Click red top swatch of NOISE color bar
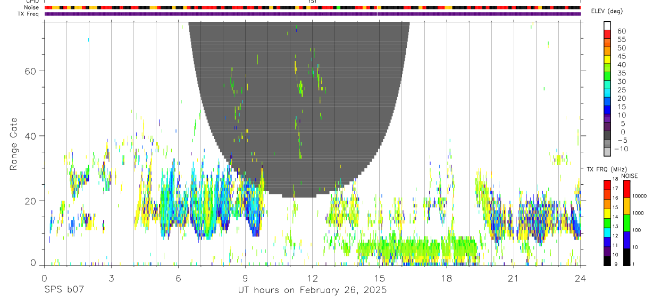This screenshot has height=301, width=653. click(x=627, y=188)
